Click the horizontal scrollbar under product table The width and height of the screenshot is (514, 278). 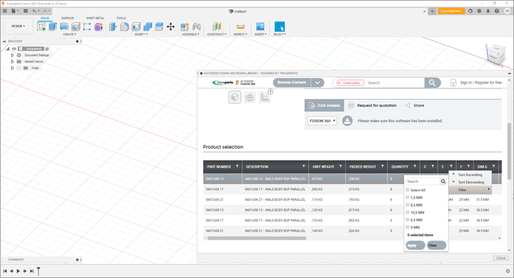click(x=257, y=238)
